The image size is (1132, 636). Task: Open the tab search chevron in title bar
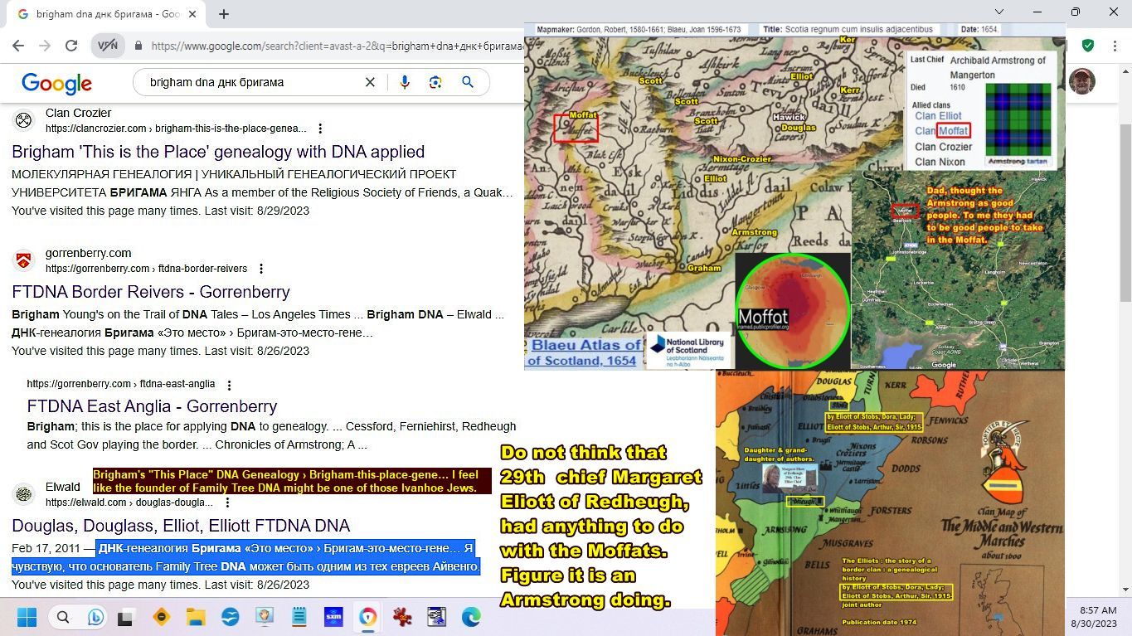[998, 12]
